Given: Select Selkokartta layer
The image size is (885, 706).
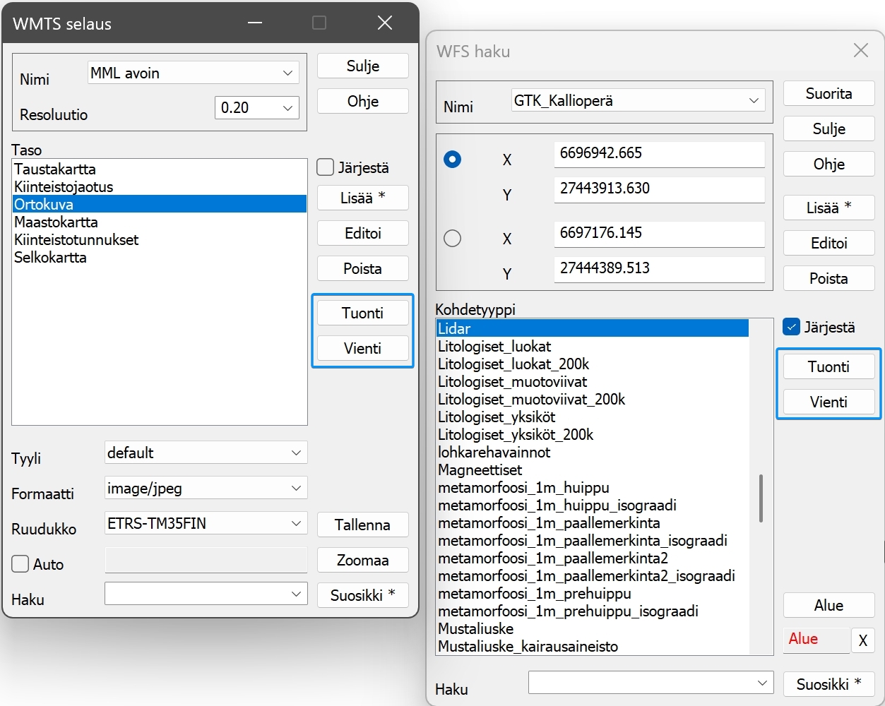Looking at the screenshot, I should pyautogui.click(x=160, y=257).
